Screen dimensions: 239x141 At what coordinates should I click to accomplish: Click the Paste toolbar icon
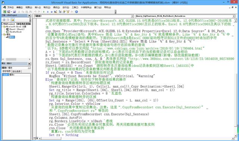(x=27, y=12)
